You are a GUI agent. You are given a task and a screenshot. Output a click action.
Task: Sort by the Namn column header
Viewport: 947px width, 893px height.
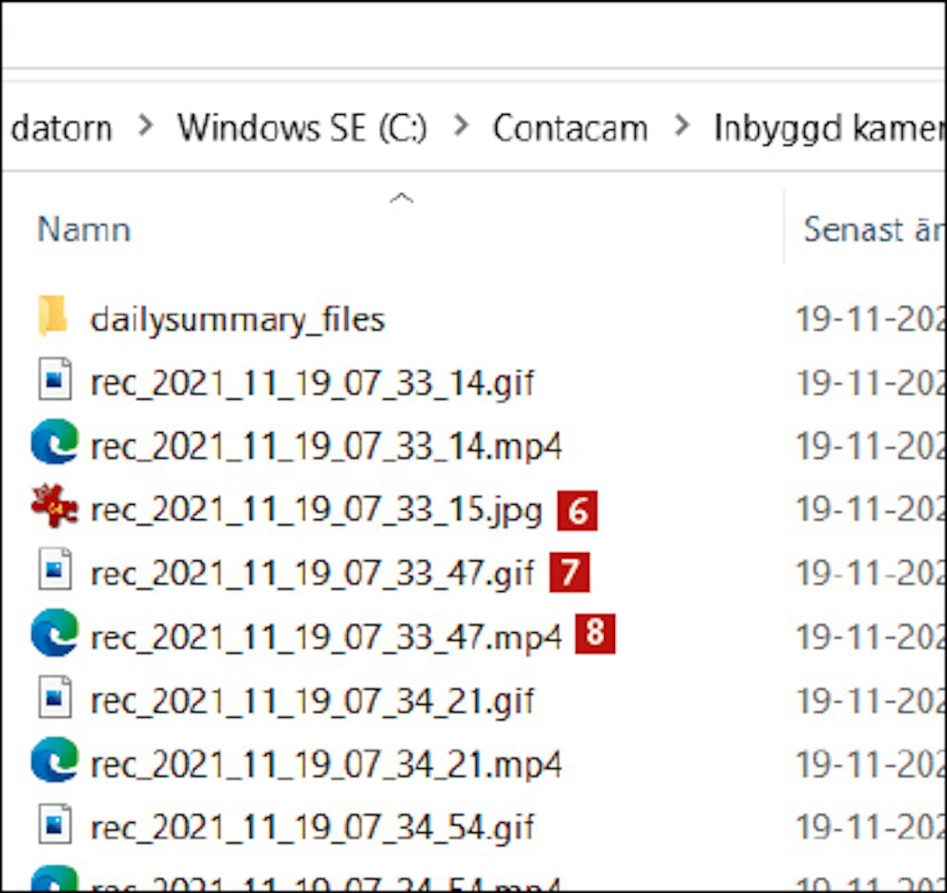pos(85,229)
